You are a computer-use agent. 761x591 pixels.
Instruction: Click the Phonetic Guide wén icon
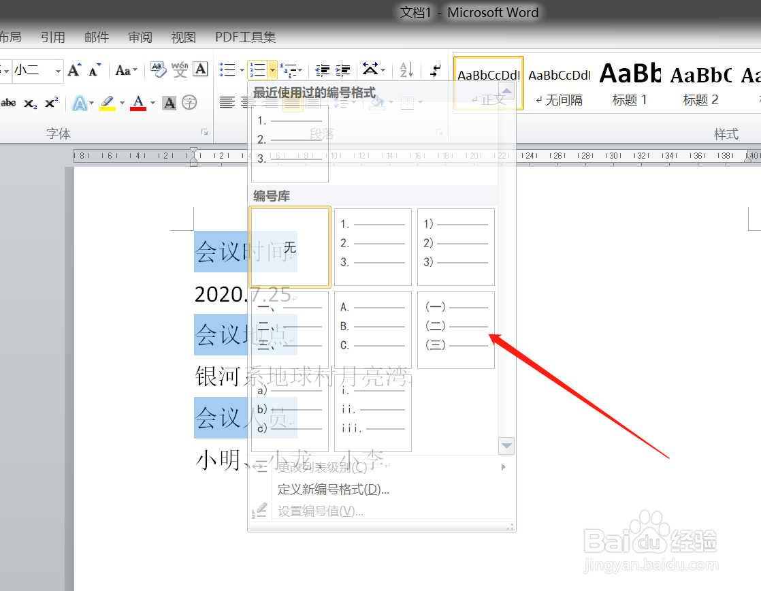point(180,69)
